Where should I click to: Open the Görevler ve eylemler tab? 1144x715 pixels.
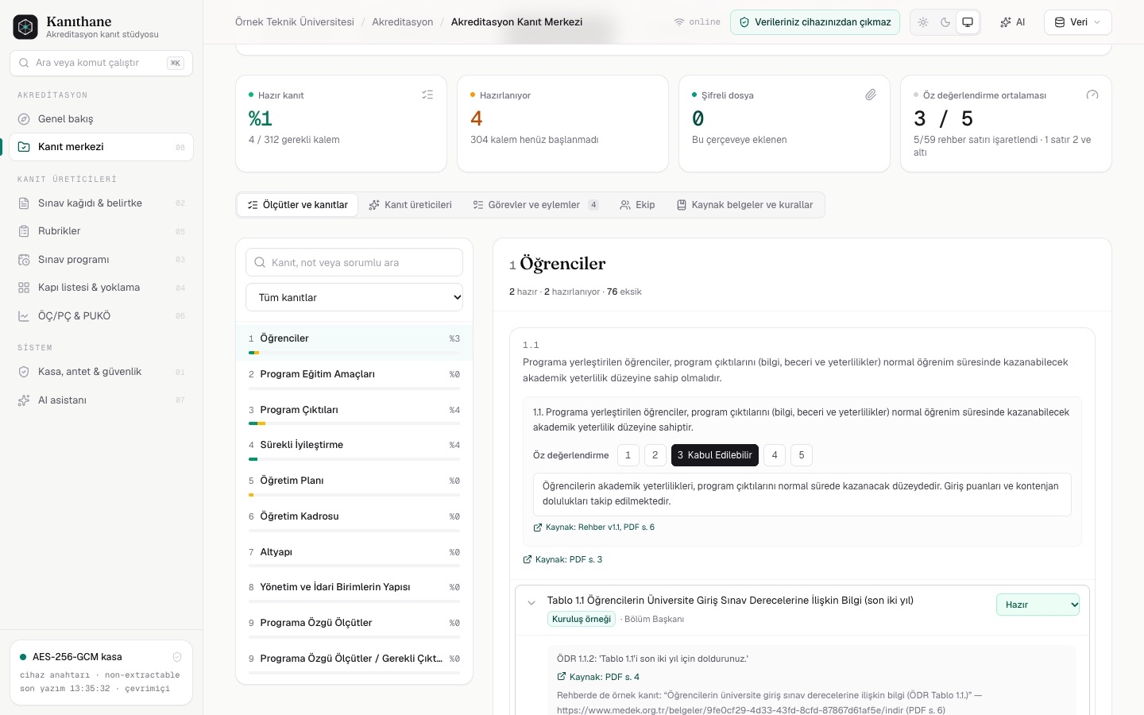point(536,205)
